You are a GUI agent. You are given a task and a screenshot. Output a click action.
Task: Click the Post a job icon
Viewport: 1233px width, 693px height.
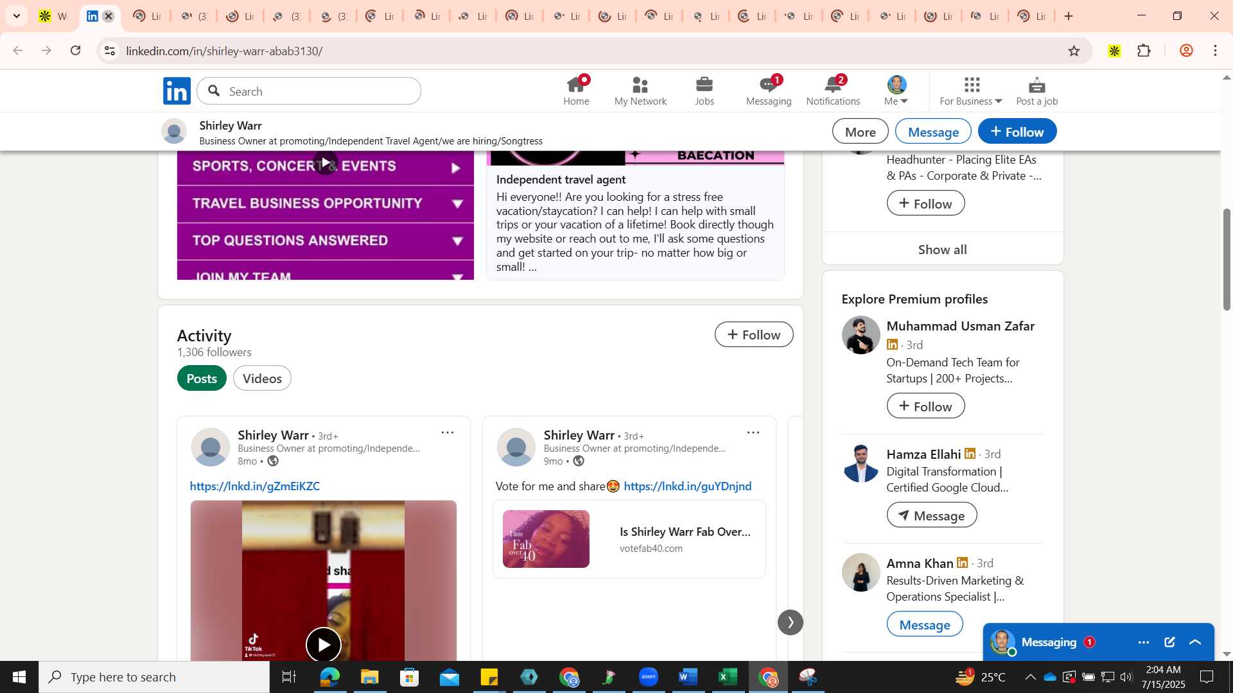click(x=1036, y=90)
